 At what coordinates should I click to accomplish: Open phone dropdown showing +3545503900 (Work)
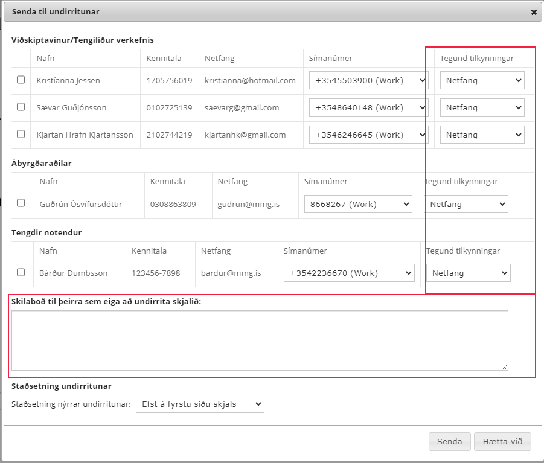coord(368,80)
